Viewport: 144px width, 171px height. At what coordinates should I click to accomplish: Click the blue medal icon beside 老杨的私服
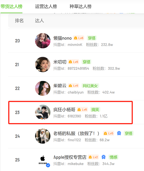click(x=119, y=133)
